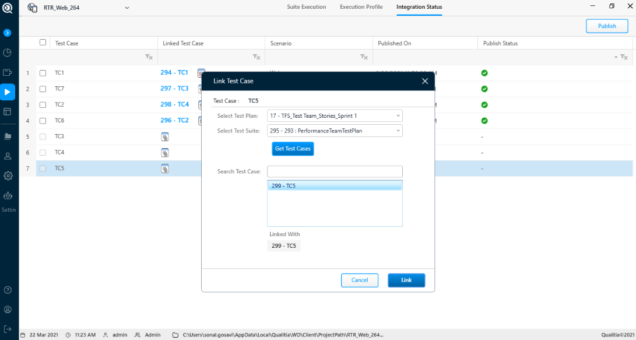Click the logout icon at sidebar bottom

(8, 329)
